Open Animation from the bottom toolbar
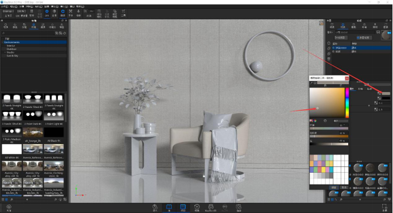The width and height of the screenshot is (393, 213). tap(196, 207)
